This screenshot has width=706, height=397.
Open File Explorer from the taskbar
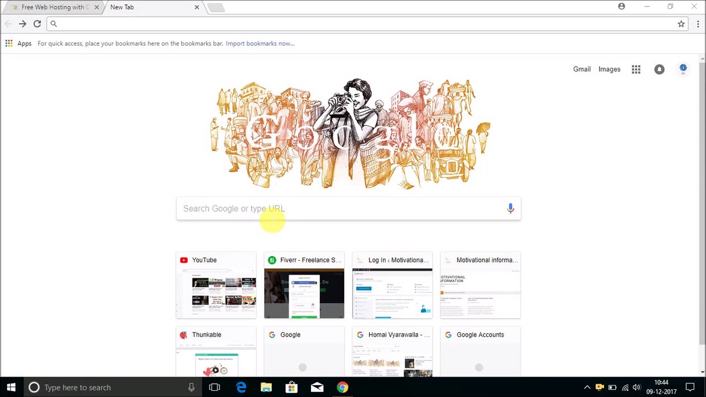(x=266, y=387)
